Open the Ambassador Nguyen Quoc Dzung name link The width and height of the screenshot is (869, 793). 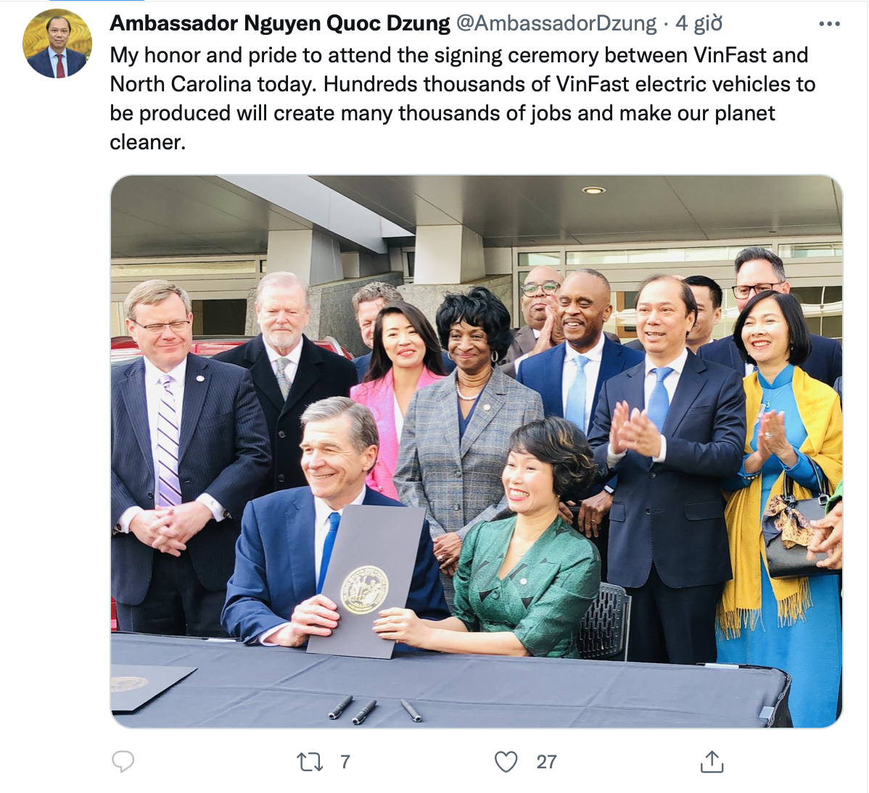tap(280, 23)
